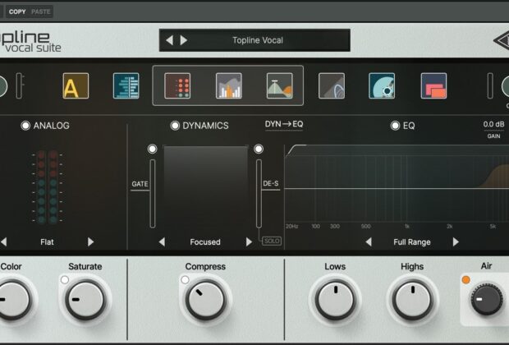The image size is (509, 345).
Task: Toggle the Compress enable indicator
Action: (185, 279)
